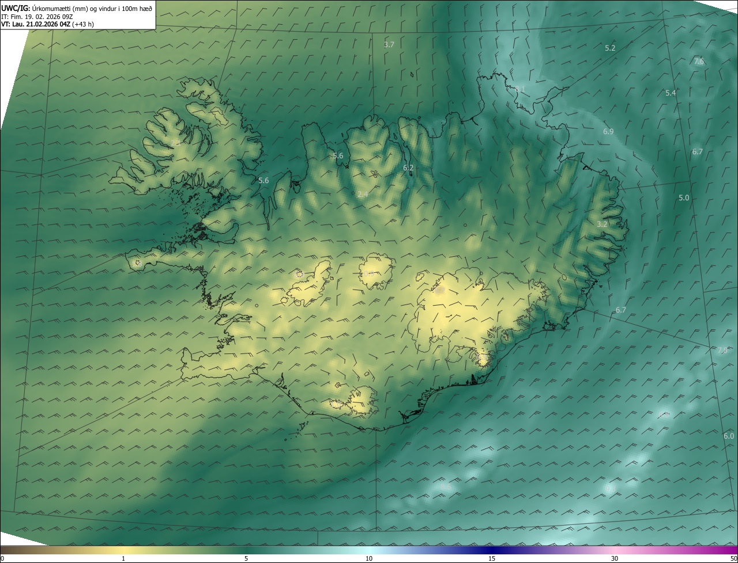Image resolution: width=738 pixels, height=563 pixels.
Task: Click the 6.9 value label on the map
Action: click(608, 132)
